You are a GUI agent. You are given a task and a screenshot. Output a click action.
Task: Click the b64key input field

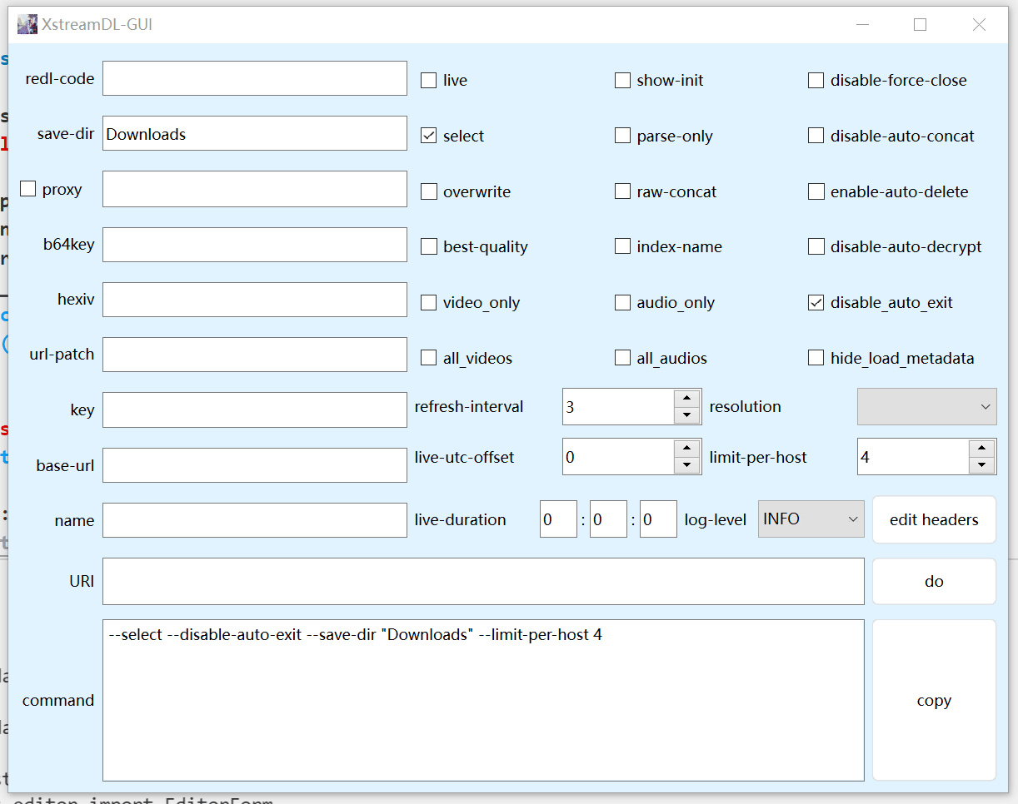tap(255, 245)
